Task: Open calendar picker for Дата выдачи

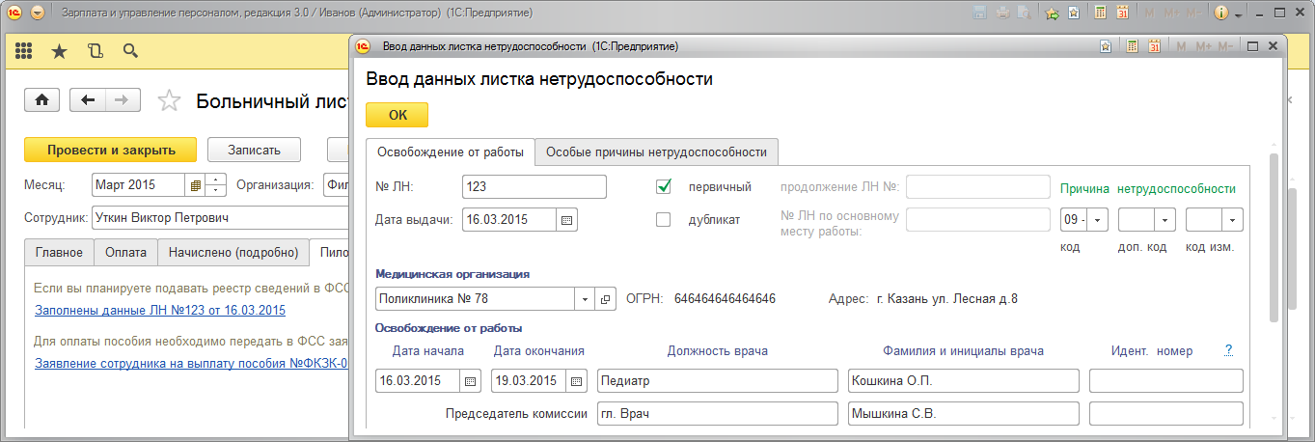Action: 567,220
